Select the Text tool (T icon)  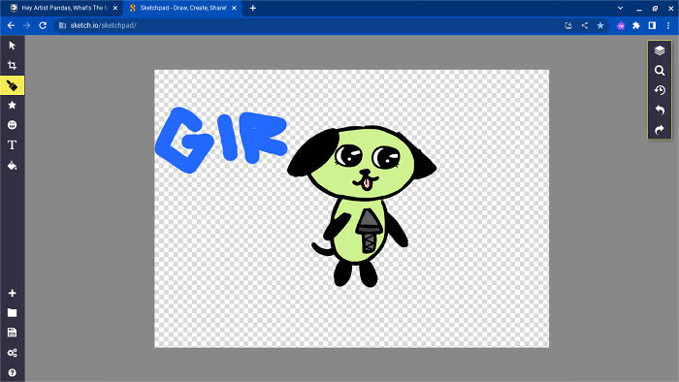(12, 144)
